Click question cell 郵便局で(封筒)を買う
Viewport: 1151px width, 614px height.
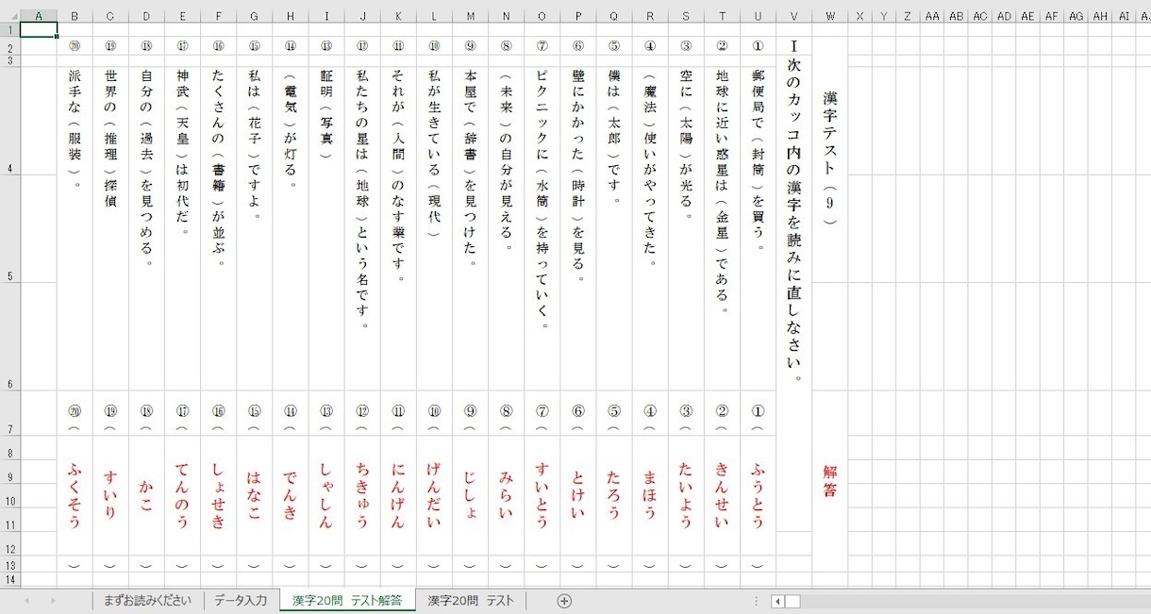pos(759,229)
